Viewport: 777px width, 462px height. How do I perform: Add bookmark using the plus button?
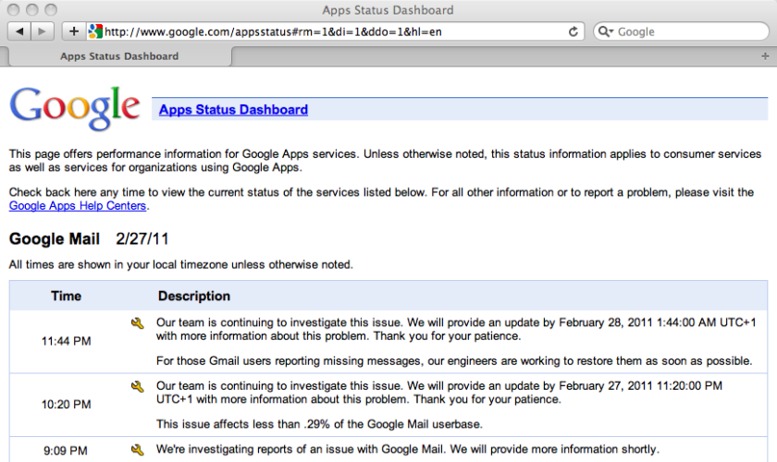[x=74, y=31]
